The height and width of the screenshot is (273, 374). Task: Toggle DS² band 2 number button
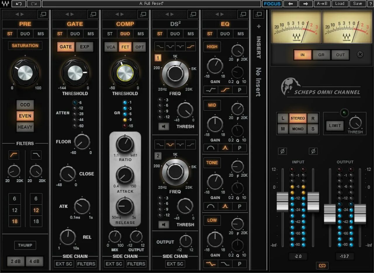pyautogui.click(x=158, y=156)
